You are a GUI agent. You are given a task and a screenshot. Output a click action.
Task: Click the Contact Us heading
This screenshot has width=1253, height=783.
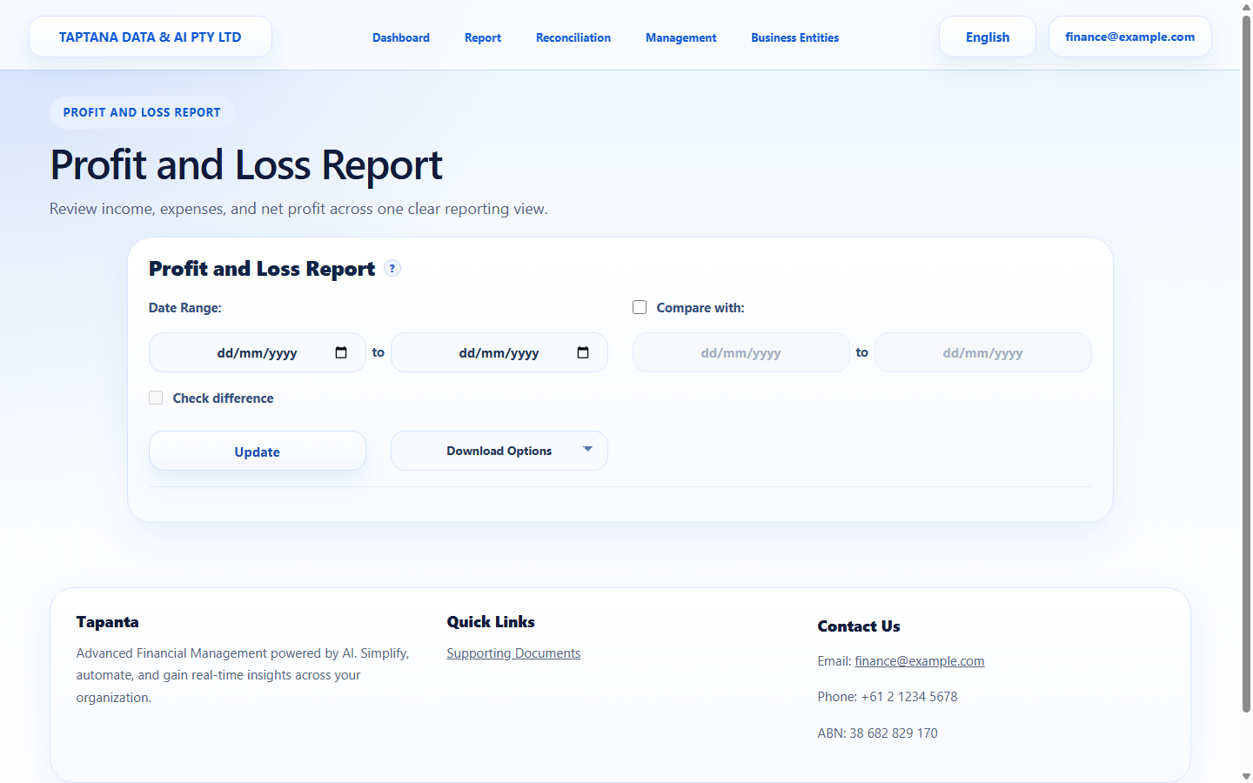click(859, 626)
